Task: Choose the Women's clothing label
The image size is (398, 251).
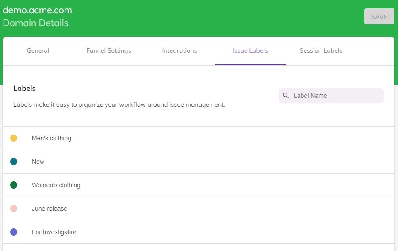Action: pos(199,185)
